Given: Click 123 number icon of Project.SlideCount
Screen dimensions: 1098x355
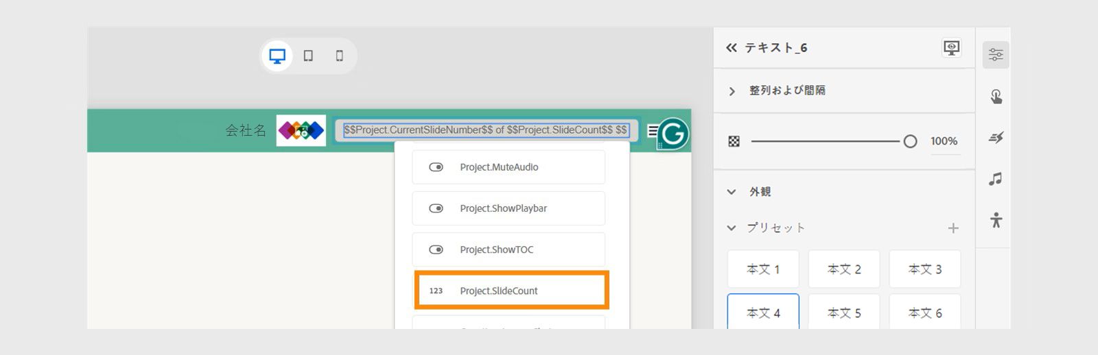Looking at the screenshot, I should click(x=436, y=291).
